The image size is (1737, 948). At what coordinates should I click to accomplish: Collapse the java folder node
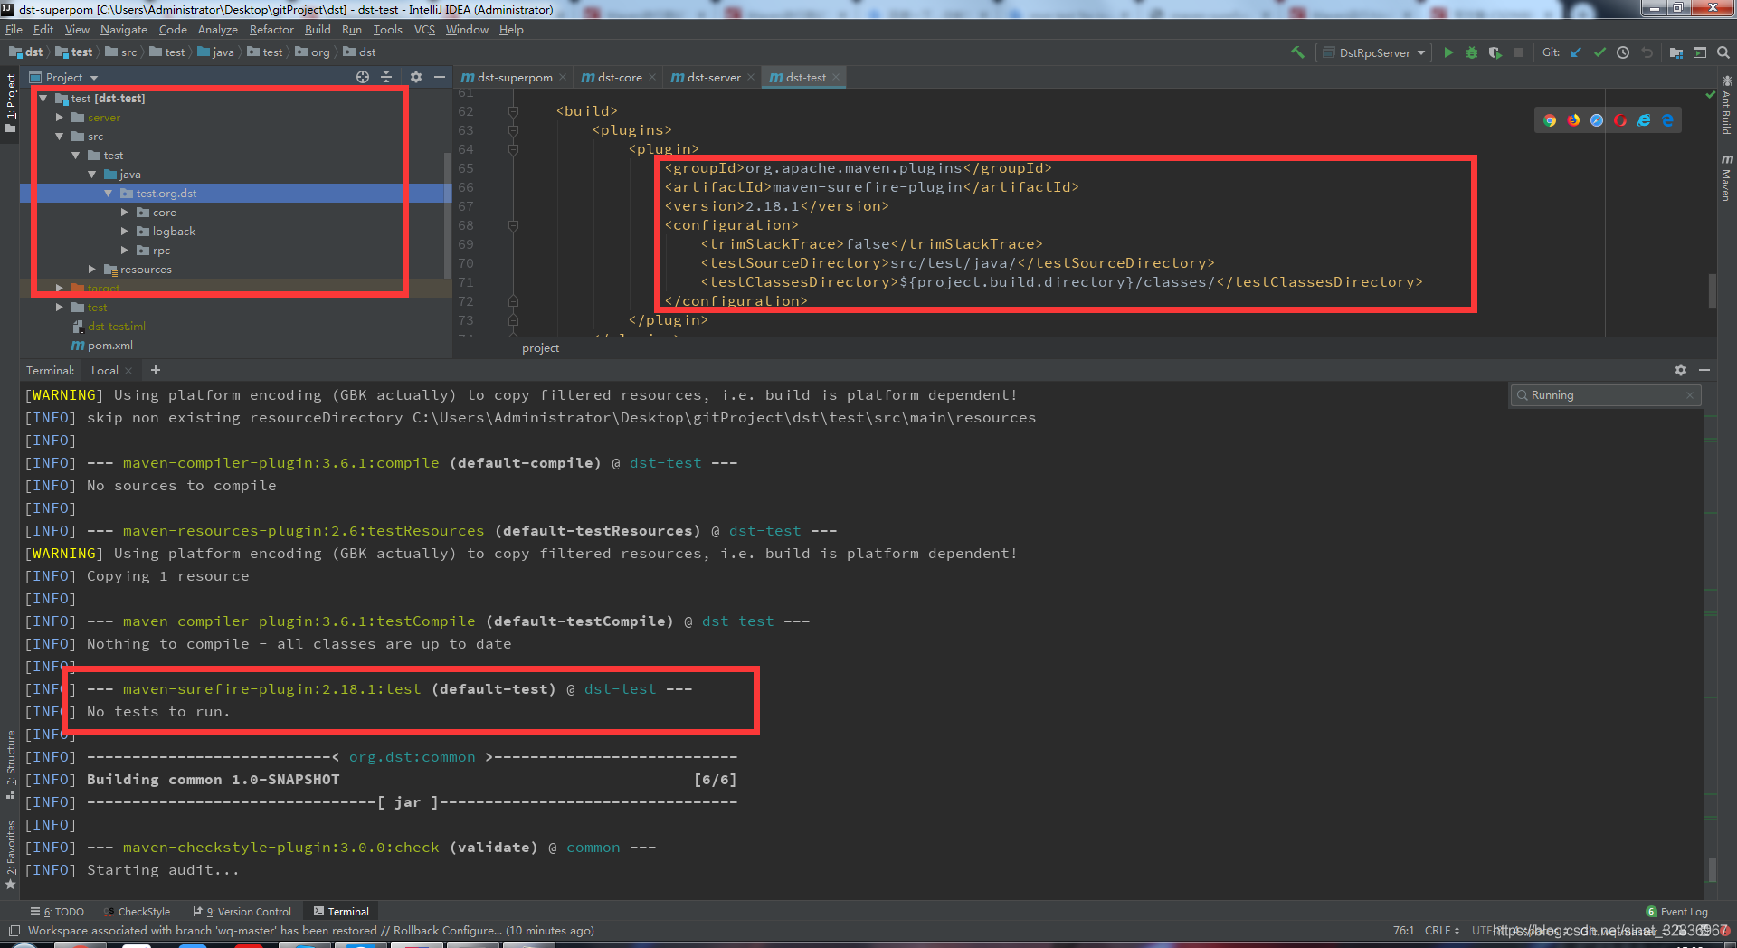point(91,175)
